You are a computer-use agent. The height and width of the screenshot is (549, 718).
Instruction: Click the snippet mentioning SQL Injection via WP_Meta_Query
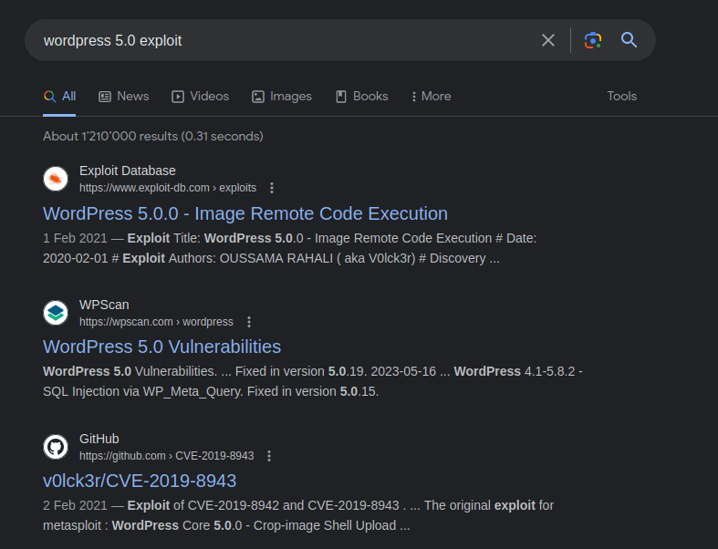[x=312, y=381]
